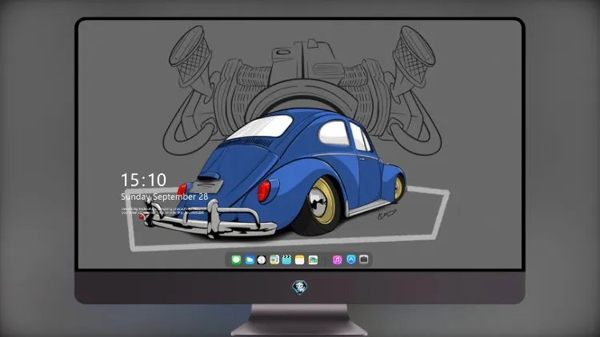Viewport: 600px width, 337px height.
Task: Open the Photos gallery app in dock
Action: pos(313,260)
